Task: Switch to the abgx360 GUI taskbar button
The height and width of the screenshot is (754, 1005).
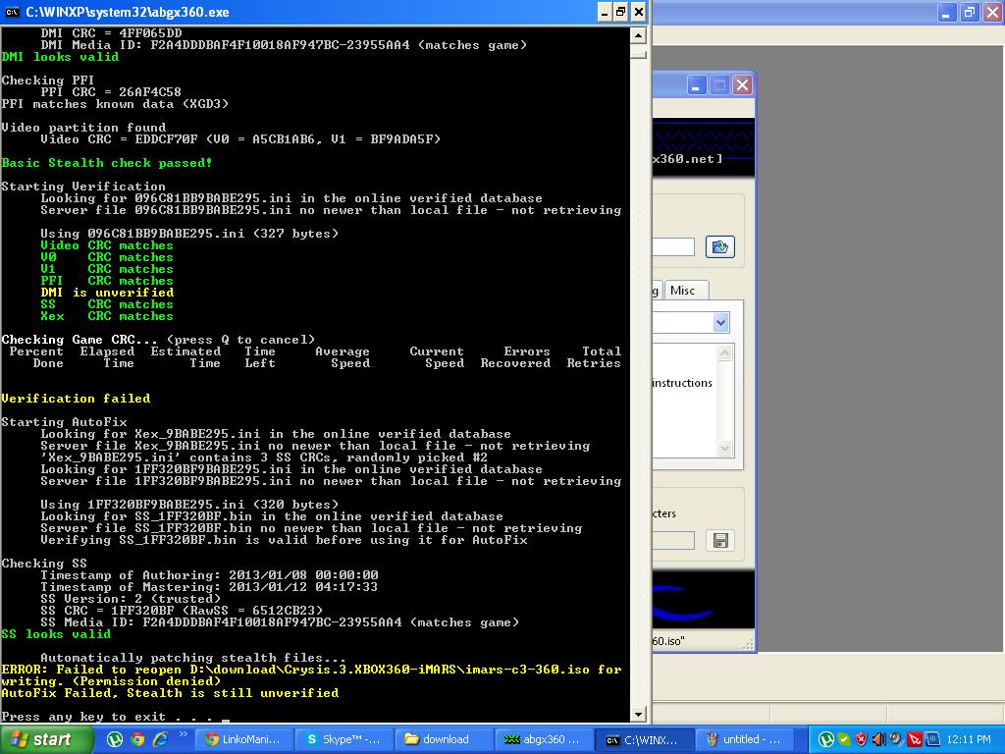Action: tap(544, 739)
